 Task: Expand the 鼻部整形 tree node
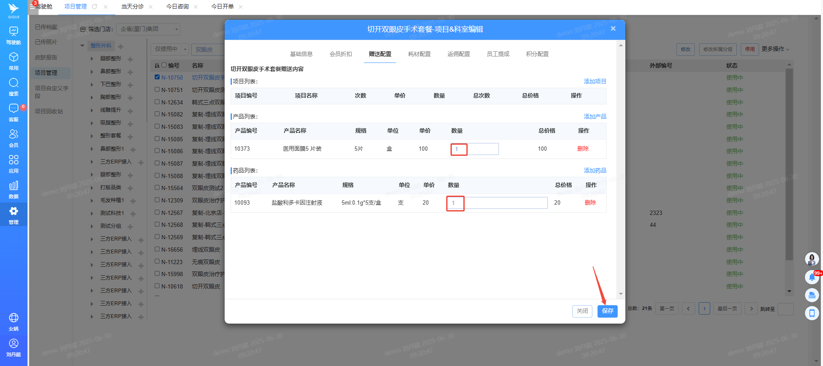coord(92,71)
